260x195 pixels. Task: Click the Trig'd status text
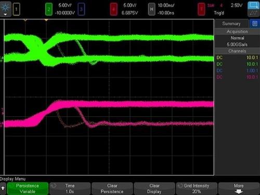219,13
